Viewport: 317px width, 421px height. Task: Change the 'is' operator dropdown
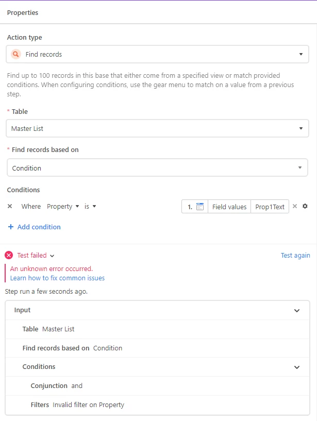point(90,206)
